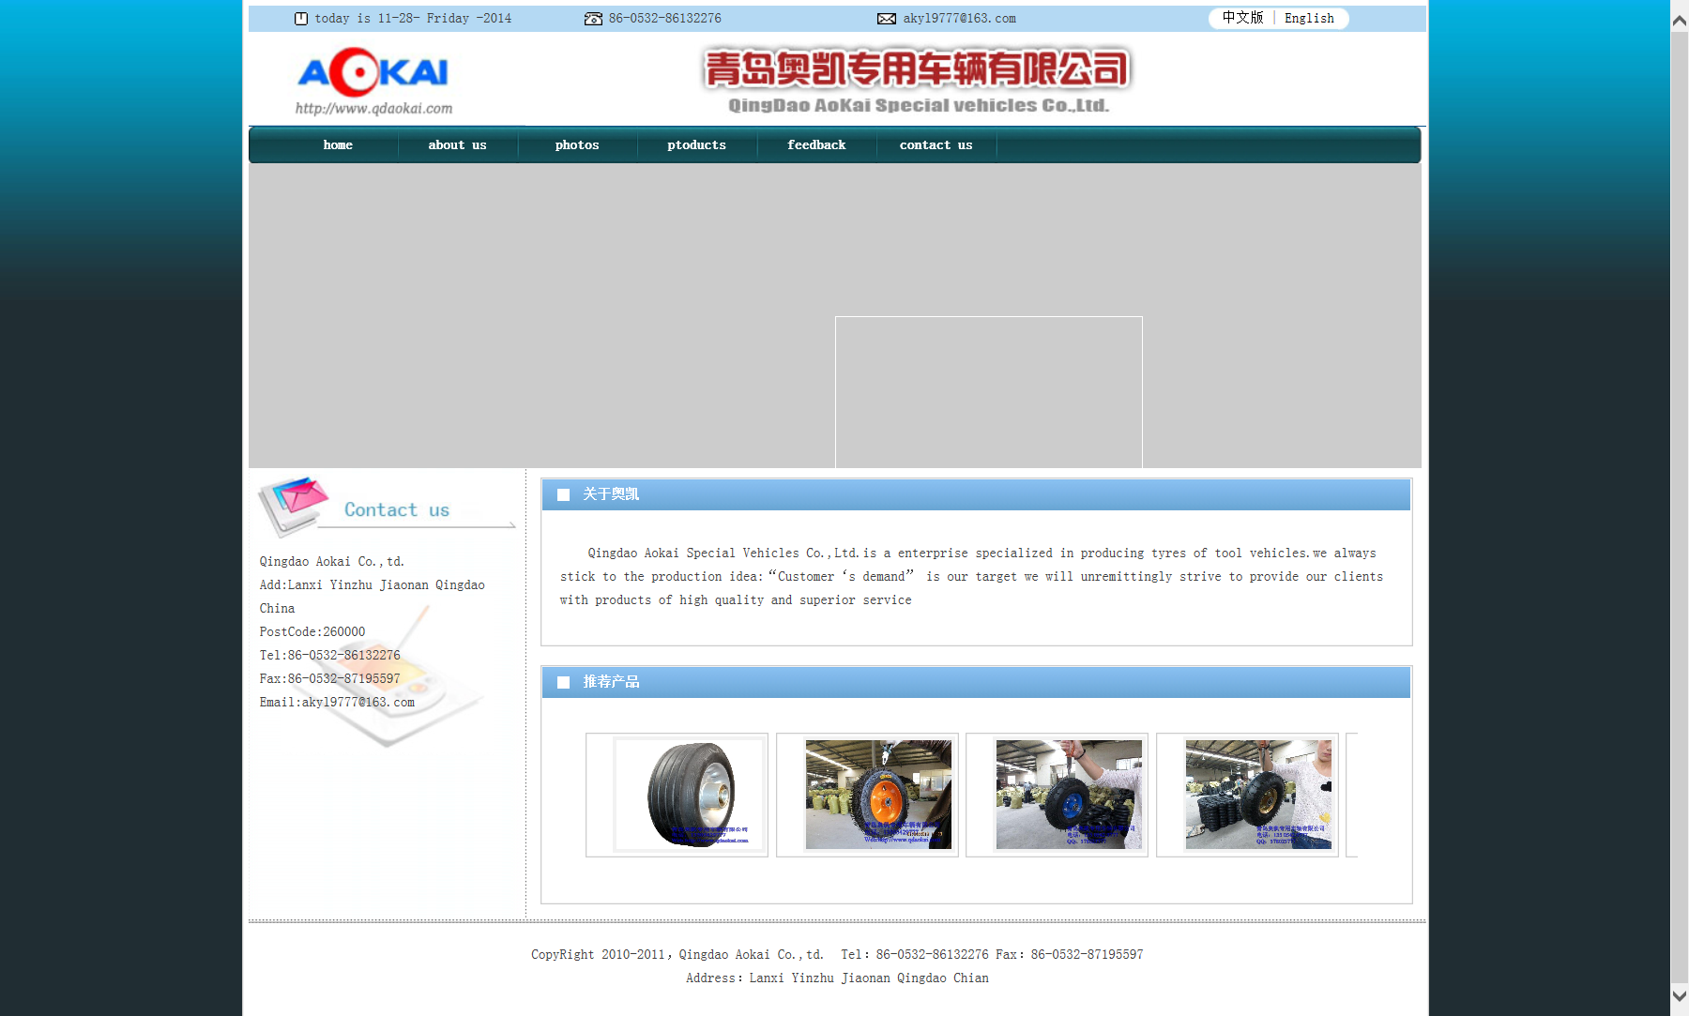The image size is (1689, 1016).
Task: Click the http://www.qdaokai.com URL under logo
Action: 373,109
